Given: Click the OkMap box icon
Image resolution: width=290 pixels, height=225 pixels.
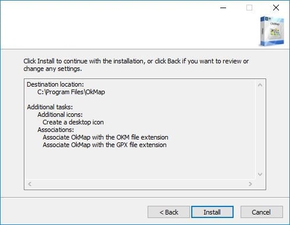Looking at the screenshot, I should tap(272, 31).
